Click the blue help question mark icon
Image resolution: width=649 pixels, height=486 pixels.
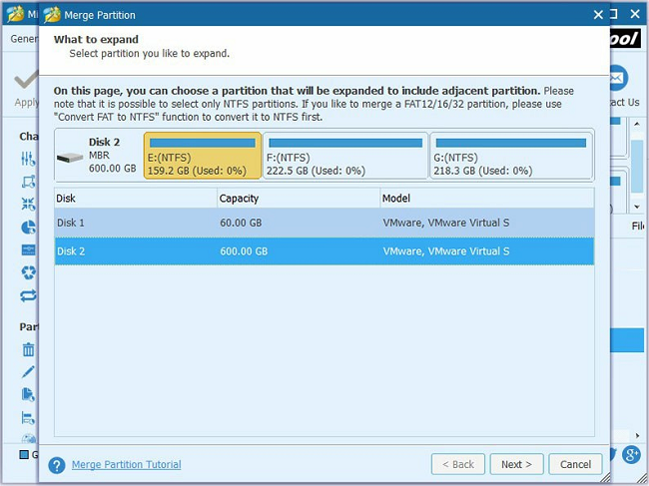tap(57, 465)
